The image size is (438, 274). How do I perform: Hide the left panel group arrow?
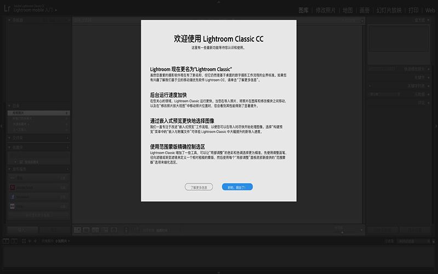(2, 126)
